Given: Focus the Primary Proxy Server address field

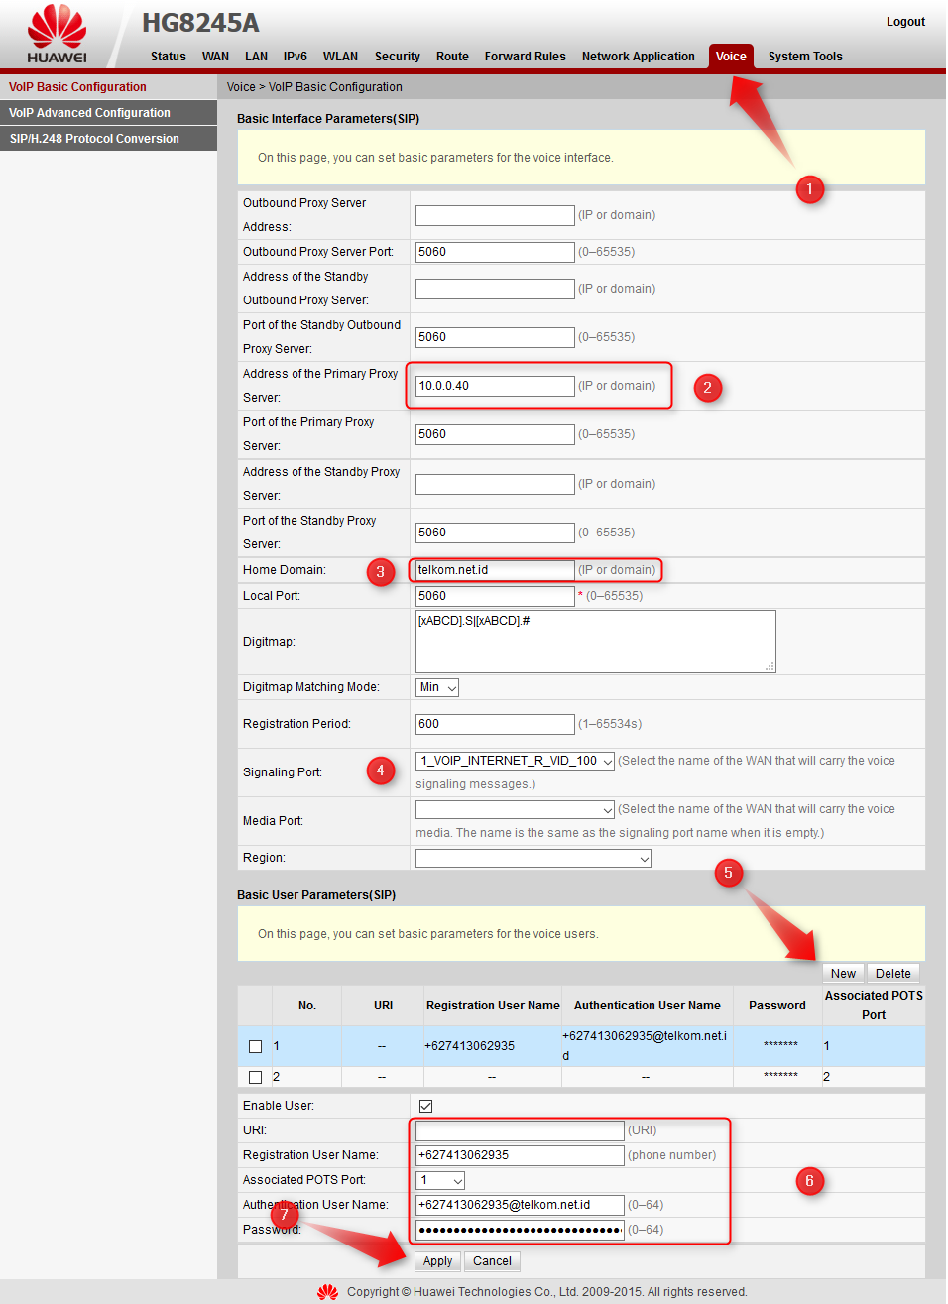Looking at the screenshot, I should [x=495, y=386].
